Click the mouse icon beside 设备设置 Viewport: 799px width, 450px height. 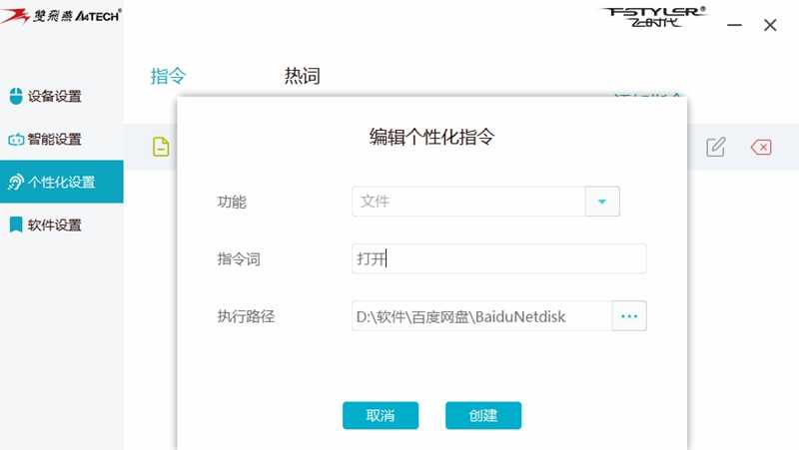(x=16, y=96)
